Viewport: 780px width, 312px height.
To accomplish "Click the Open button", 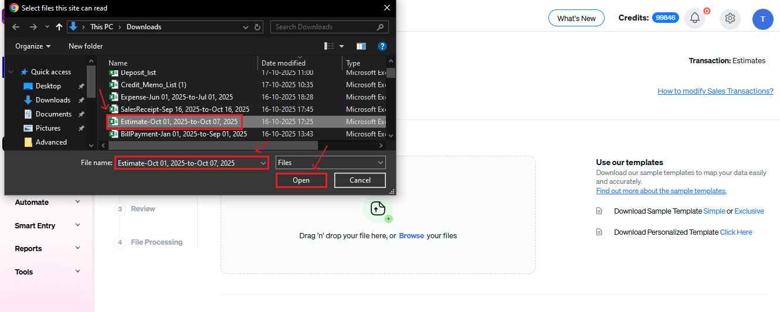I will click(x=301, y=180).
